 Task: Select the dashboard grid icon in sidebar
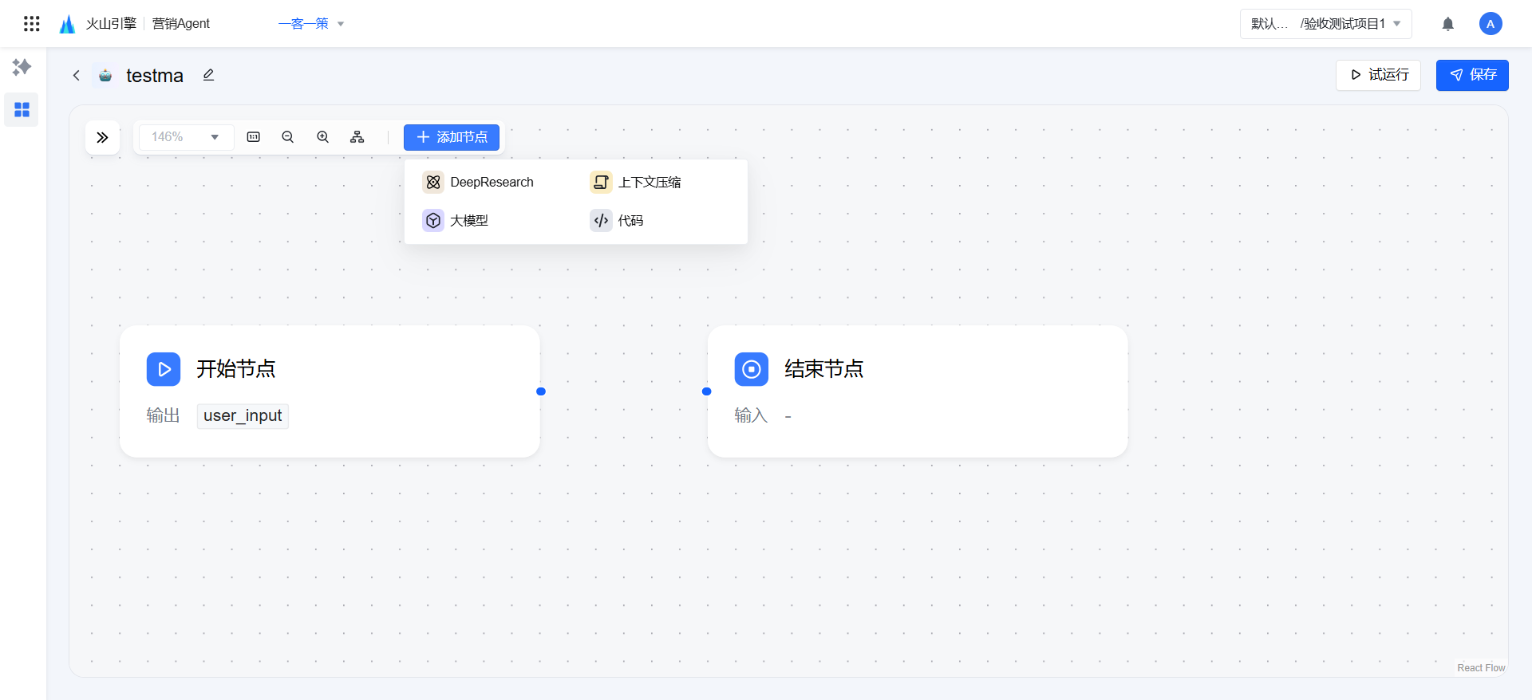pos(22,109)
